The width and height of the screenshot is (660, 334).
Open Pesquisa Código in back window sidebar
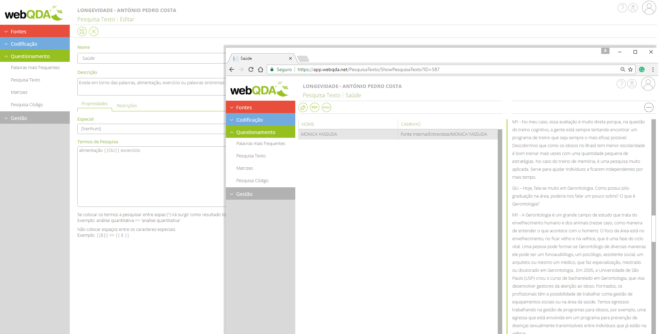pyautogui.click(x=27, y=105)
